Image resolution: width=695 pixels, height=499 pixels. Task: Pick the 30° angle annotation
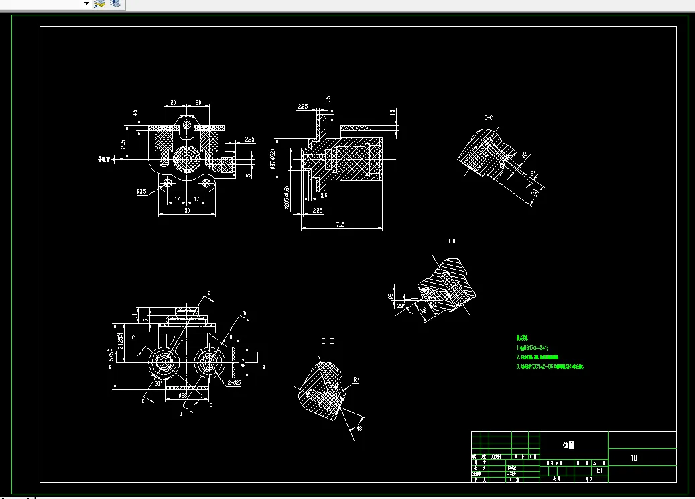pos(157,383)
